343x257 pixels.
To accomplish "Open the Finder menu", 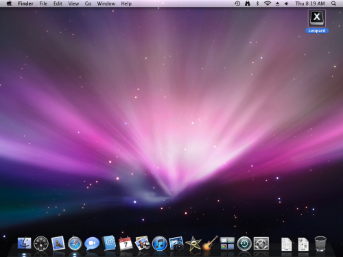I will 25,3.
